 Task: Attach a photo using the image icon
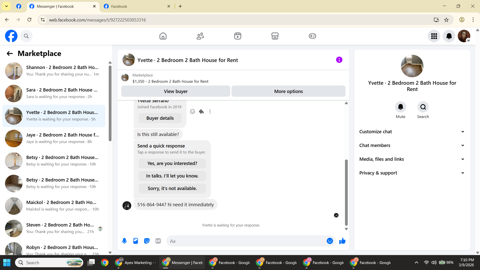(x=135, y=241)
